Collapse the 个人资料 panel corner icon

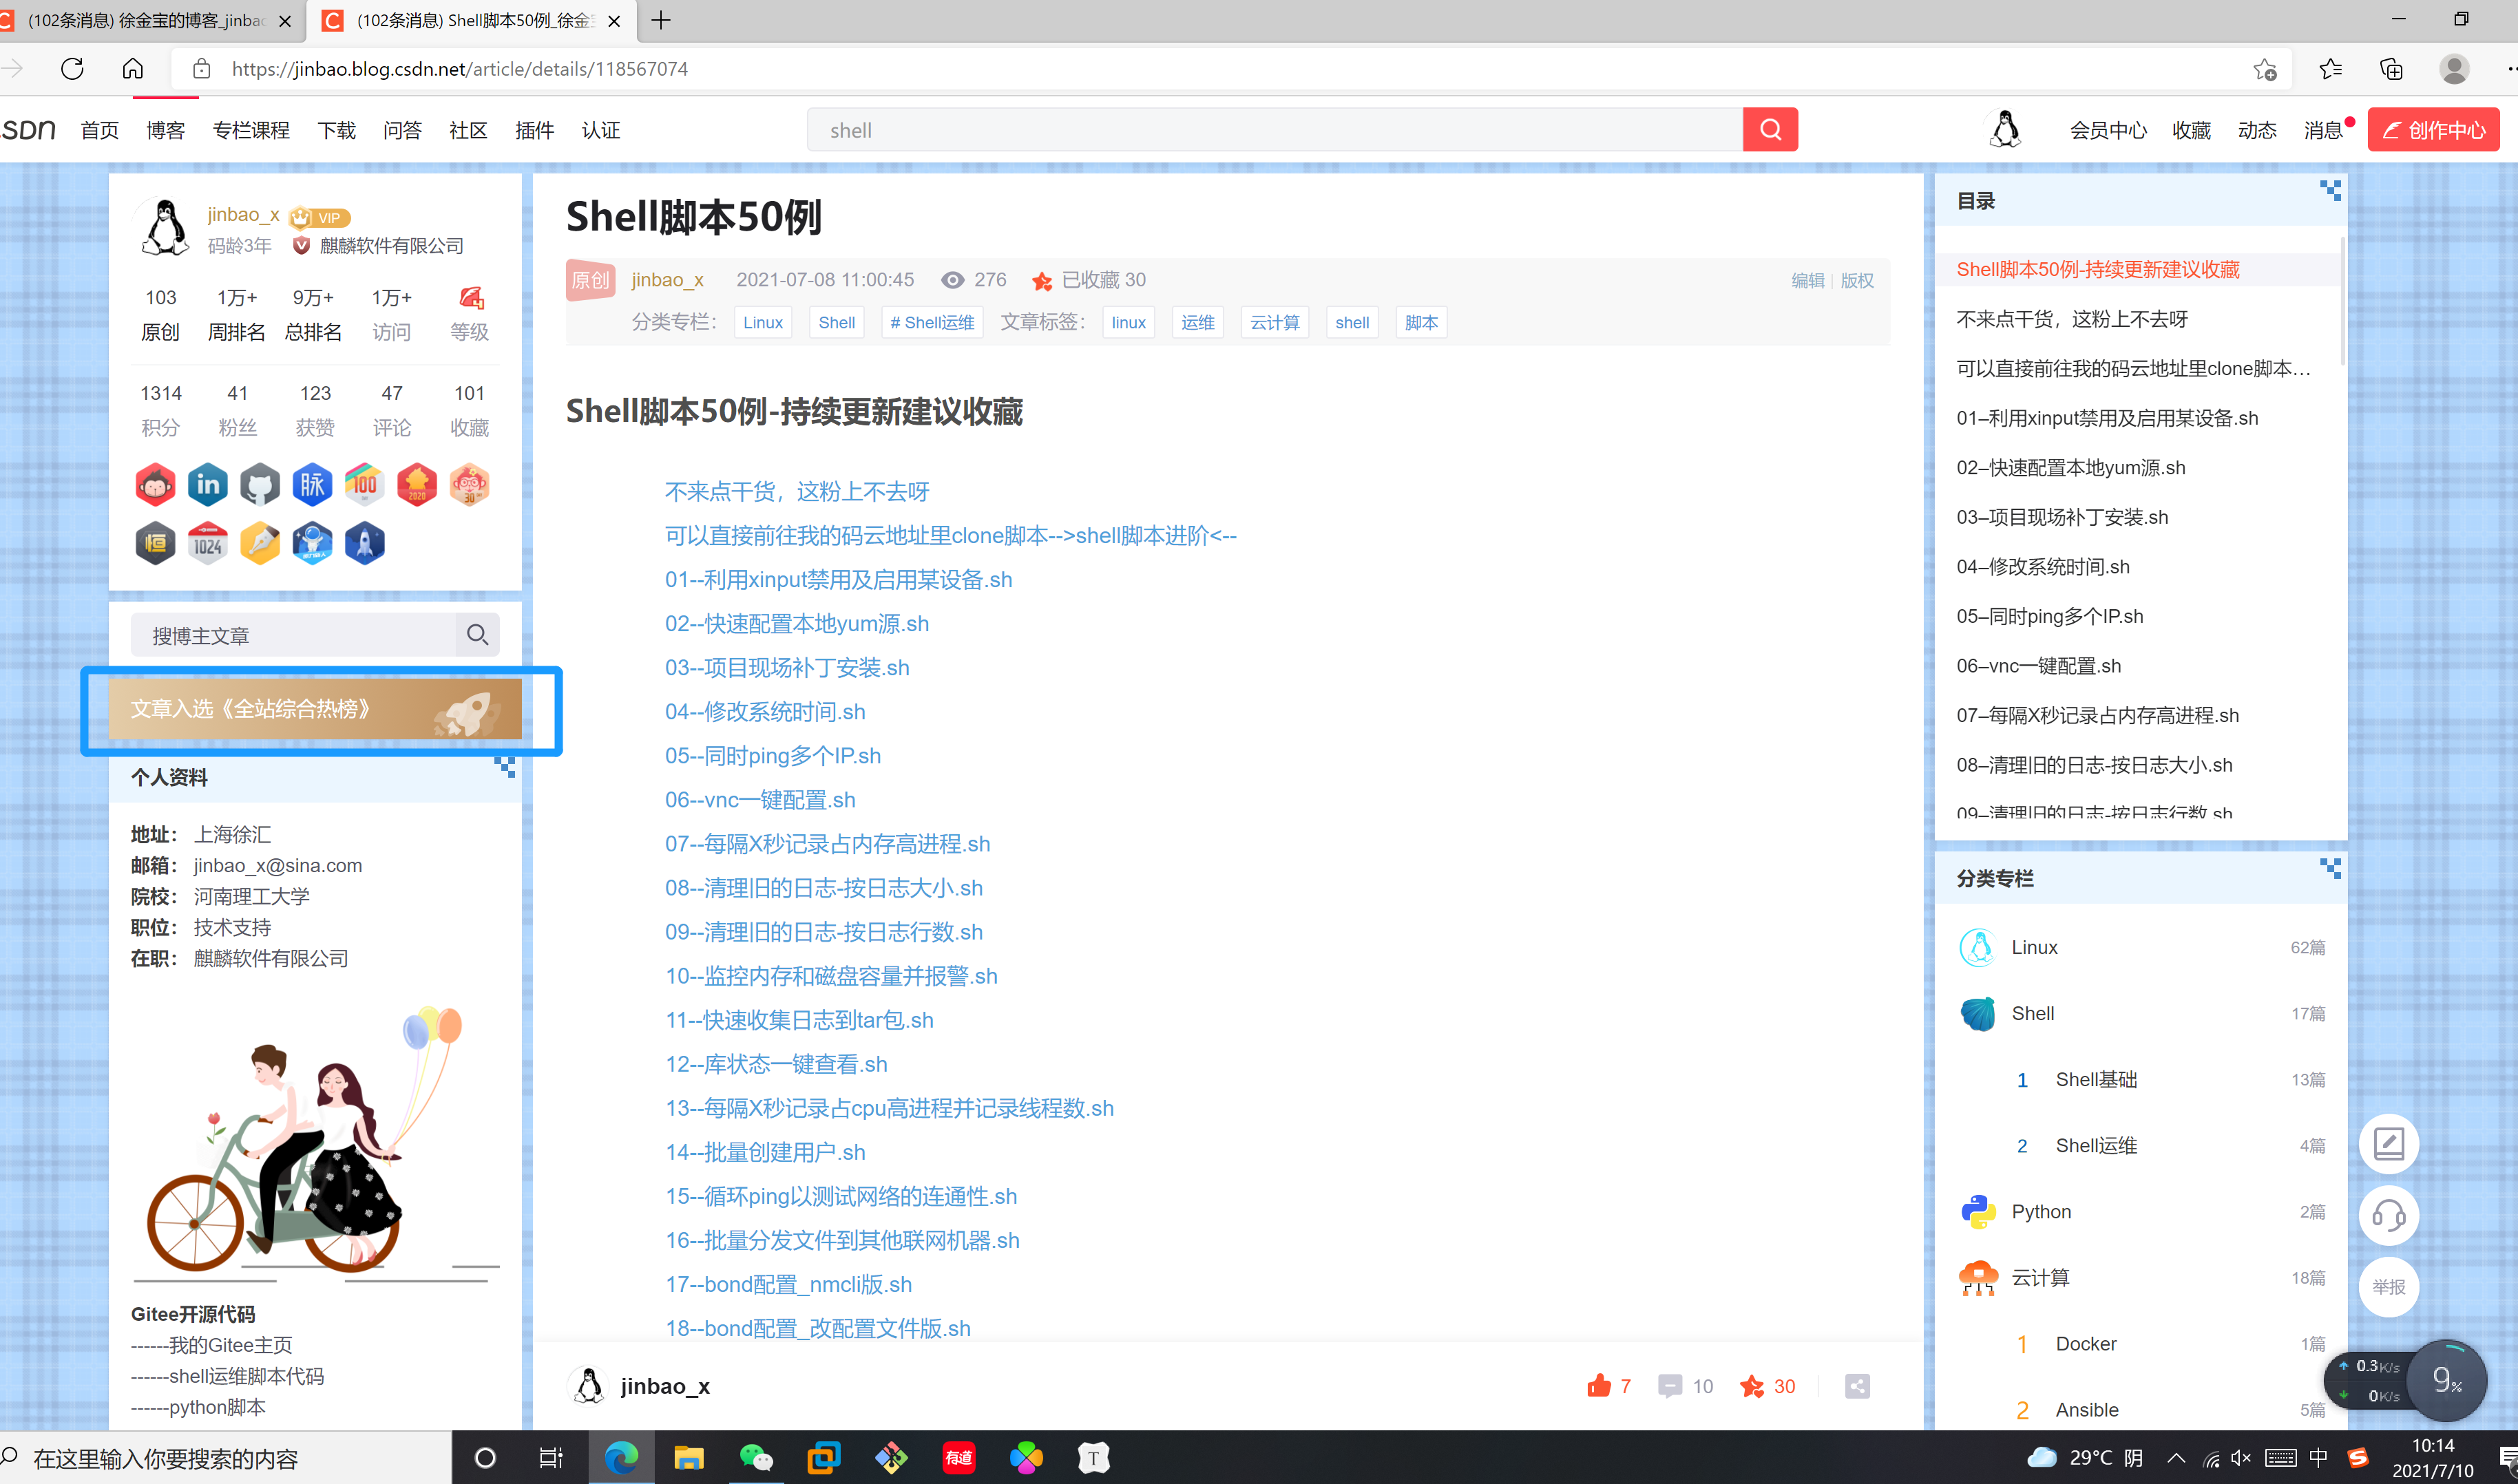point(505,767)
